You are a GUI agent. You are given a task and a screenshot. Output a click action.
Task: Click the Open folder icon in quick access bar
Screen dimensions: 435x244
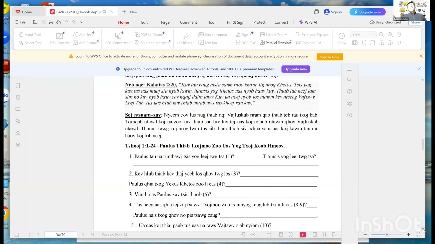click(35, 22)
